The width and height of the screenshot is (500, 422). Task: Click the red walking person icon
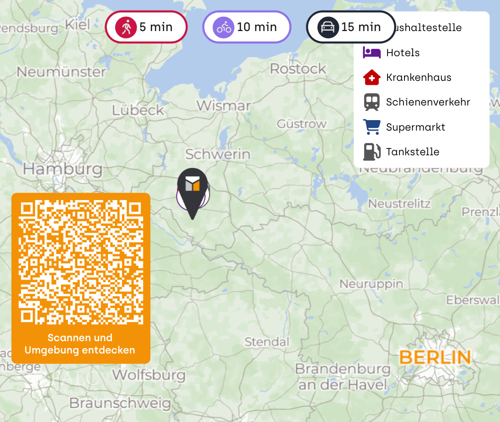[126, 27]
